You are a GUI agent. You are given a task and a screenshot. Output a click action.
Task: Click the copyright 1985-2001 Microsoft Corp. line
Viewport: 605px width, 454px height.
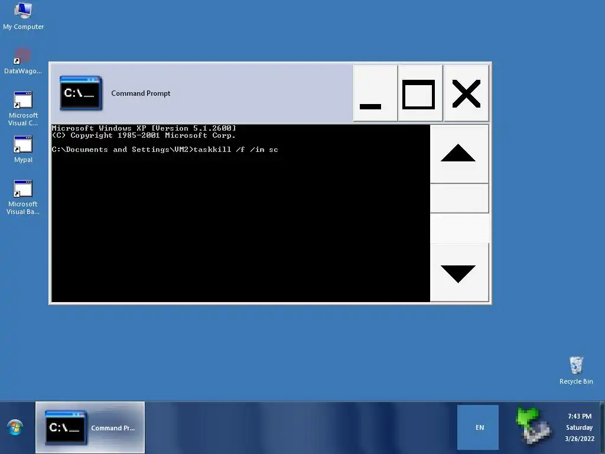point(144,135)
